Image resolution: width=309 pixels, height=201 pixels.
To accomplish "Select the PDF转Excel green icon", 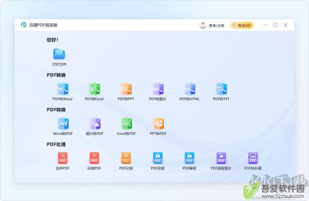I will (94, 89).
